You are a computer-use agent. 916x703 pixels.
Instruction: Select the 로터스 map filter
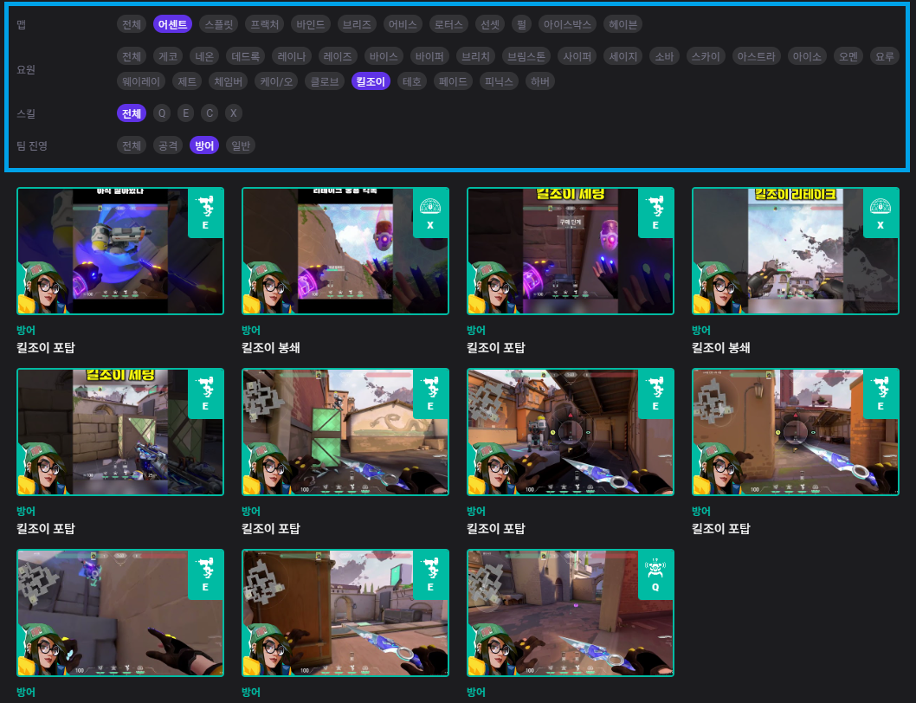448,24
